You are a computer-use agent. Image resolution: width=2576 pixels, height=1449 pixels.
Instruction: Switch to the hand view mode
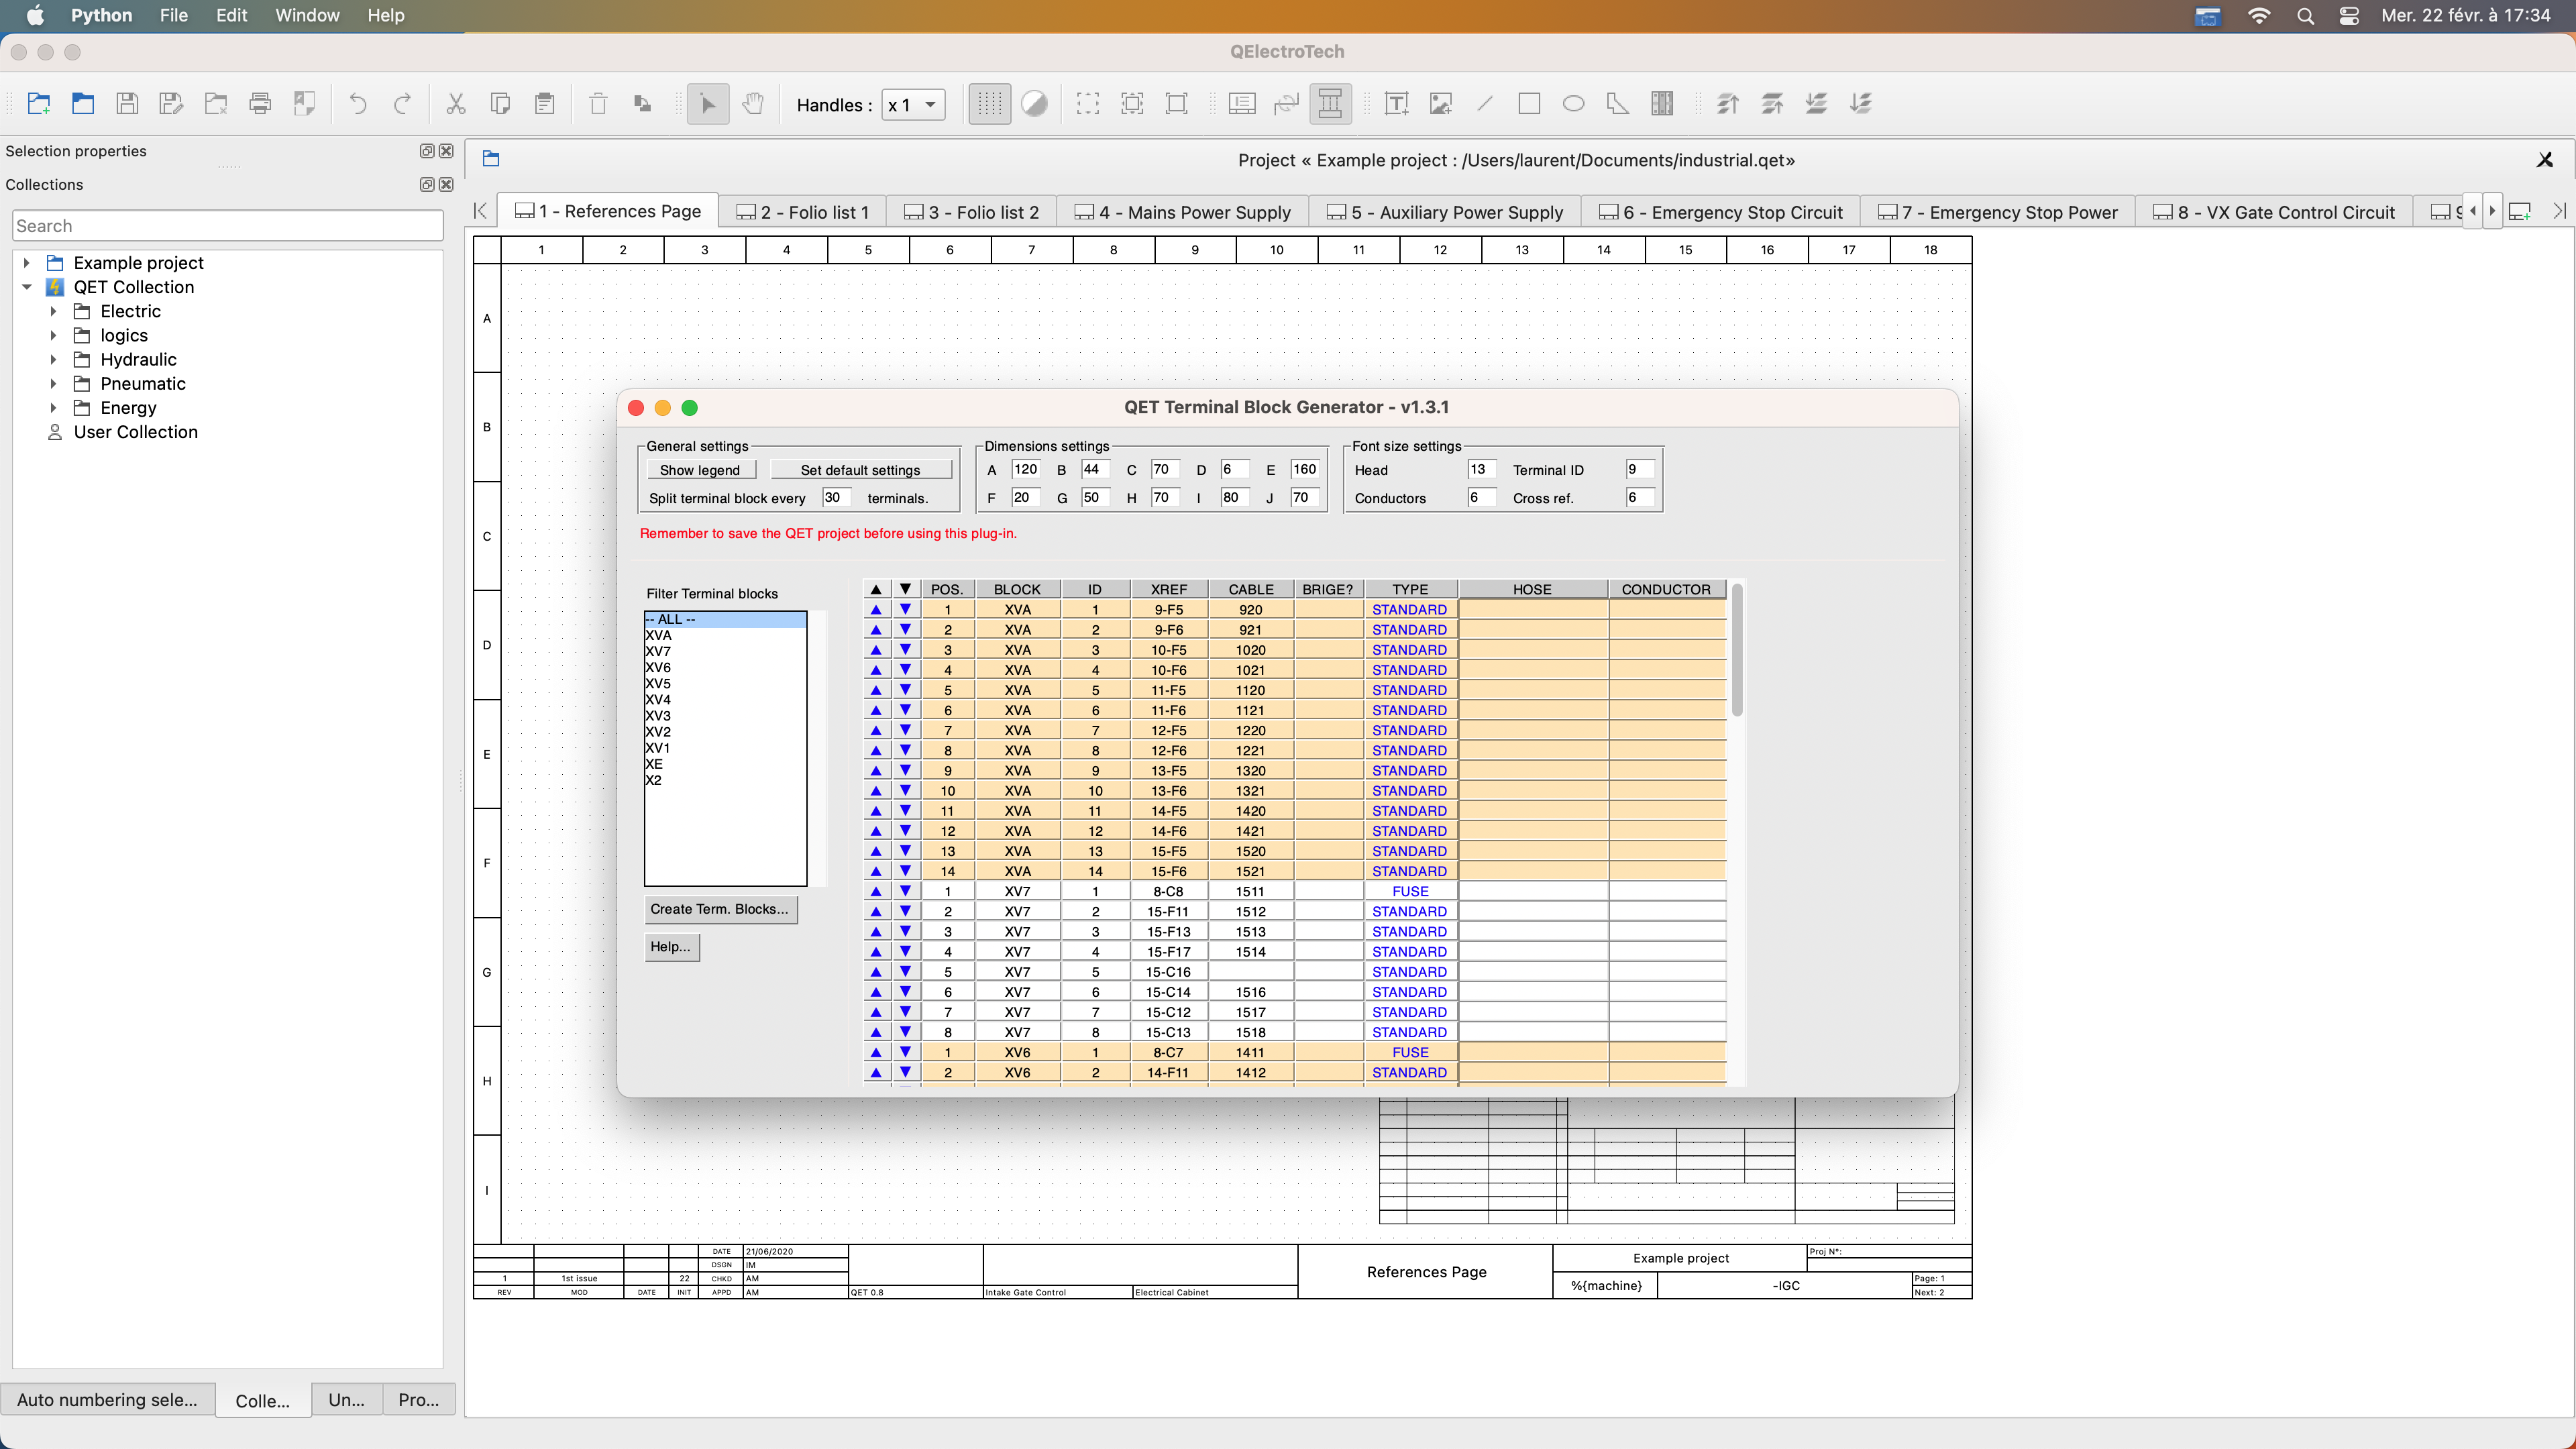pos(753,104)
